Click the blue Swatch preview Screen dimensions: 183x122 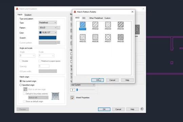pyautogui.click(x=48, y=38)
